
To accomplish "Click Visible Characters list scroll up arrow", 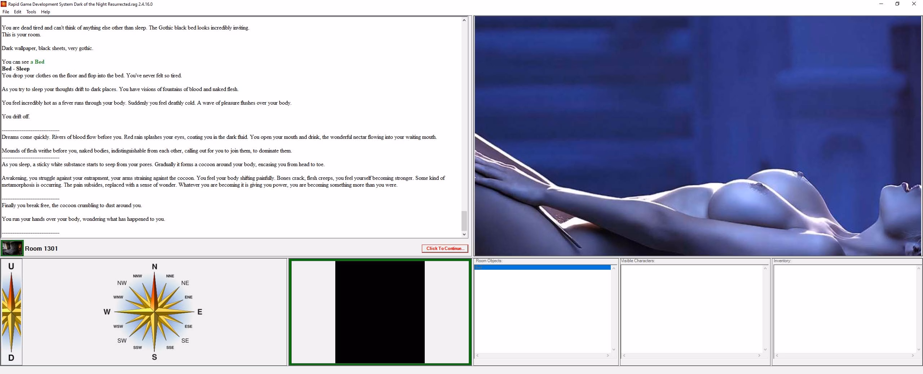I will click(765, 268).
